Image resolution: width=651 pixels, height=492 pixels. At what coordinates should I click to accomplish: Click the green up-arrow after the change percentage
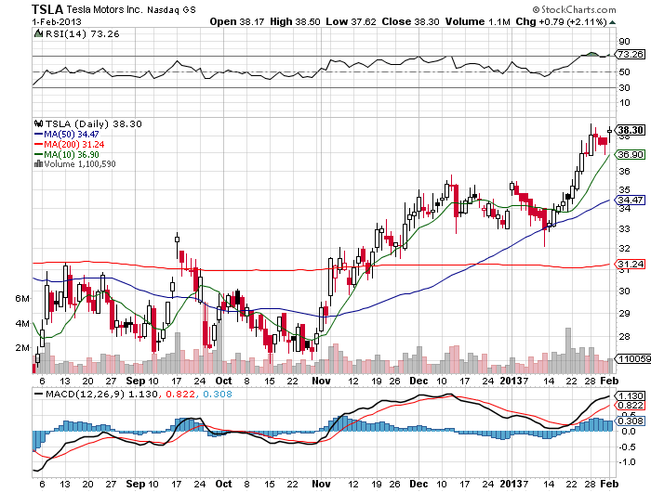coord(612,22)
